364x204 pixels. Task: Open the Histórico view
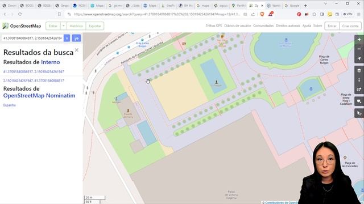click(x=76, y=26)
